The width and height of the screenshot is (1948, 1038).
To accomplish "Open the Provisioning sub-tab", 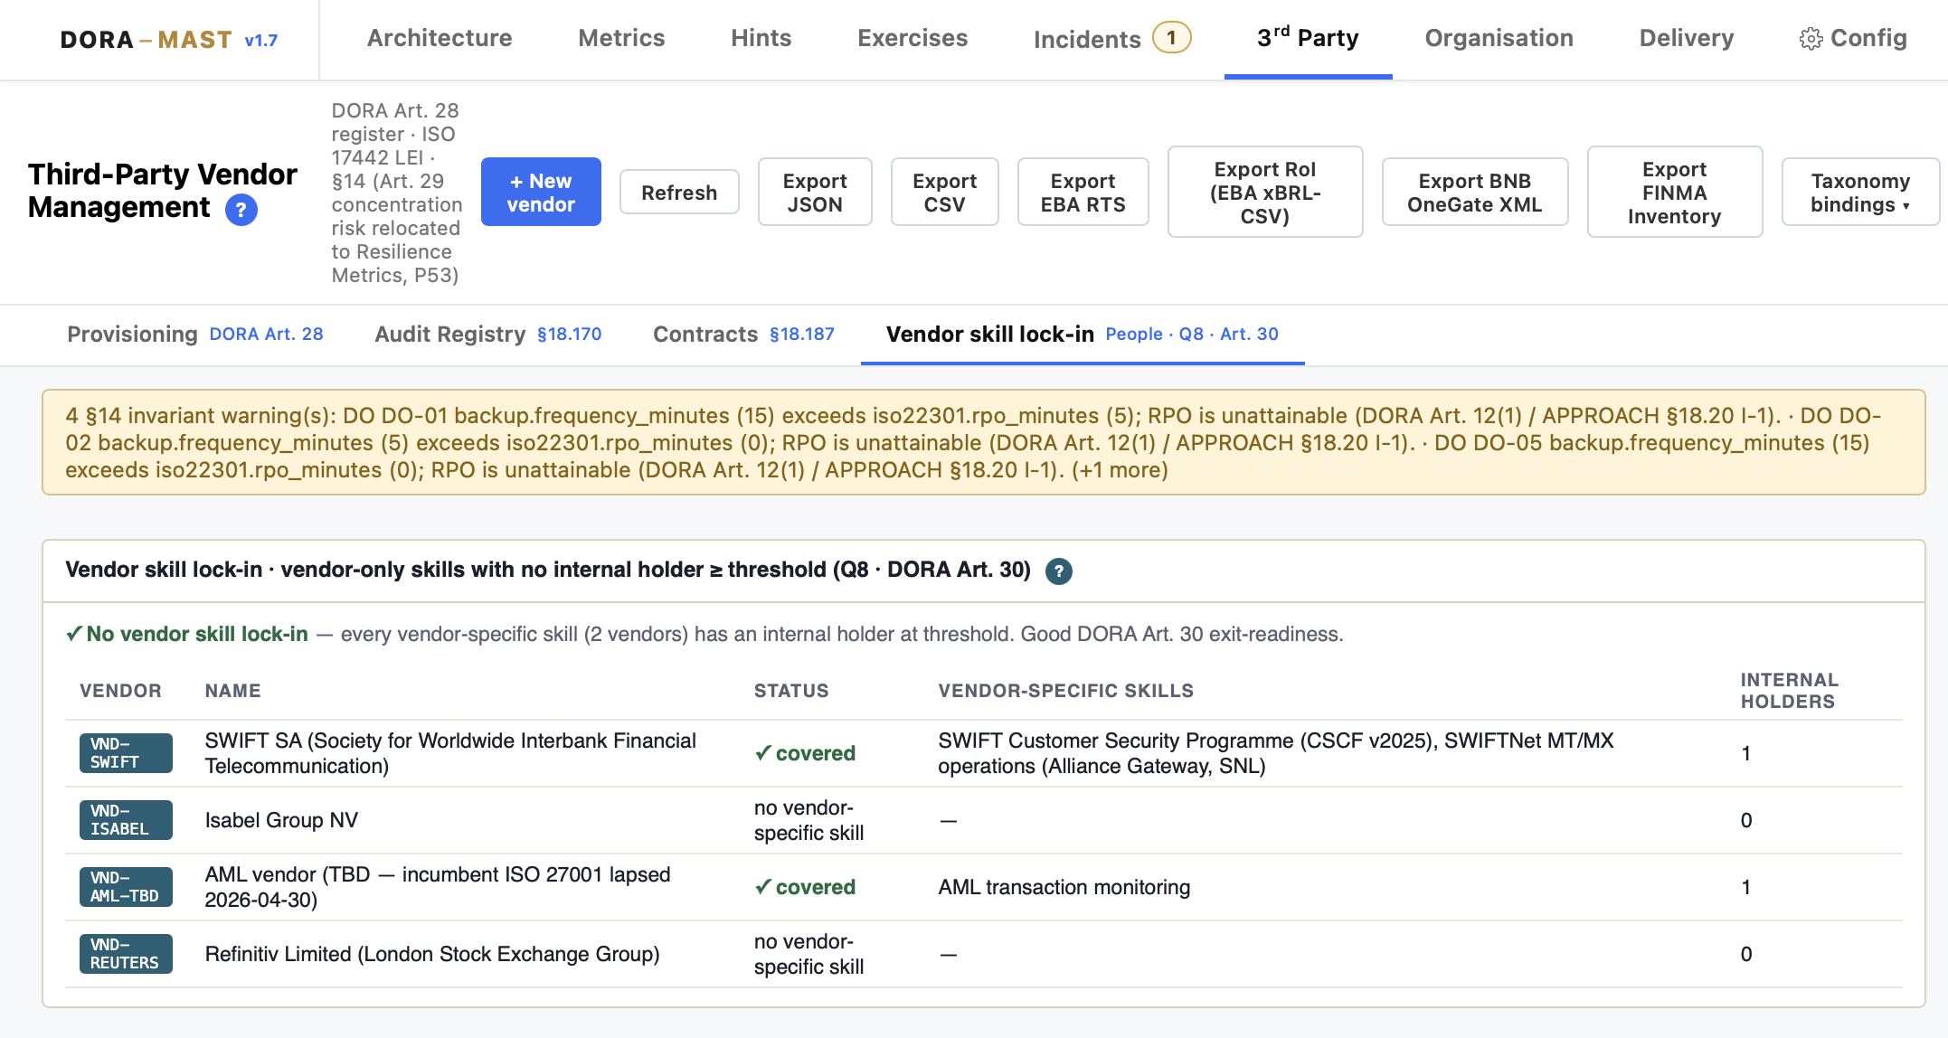I will coord(195,335).
